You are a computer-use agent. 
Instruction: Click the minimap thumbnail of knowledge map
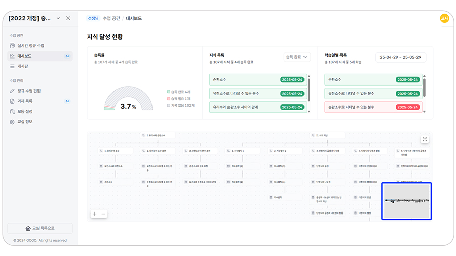click(x=406, y=201)
